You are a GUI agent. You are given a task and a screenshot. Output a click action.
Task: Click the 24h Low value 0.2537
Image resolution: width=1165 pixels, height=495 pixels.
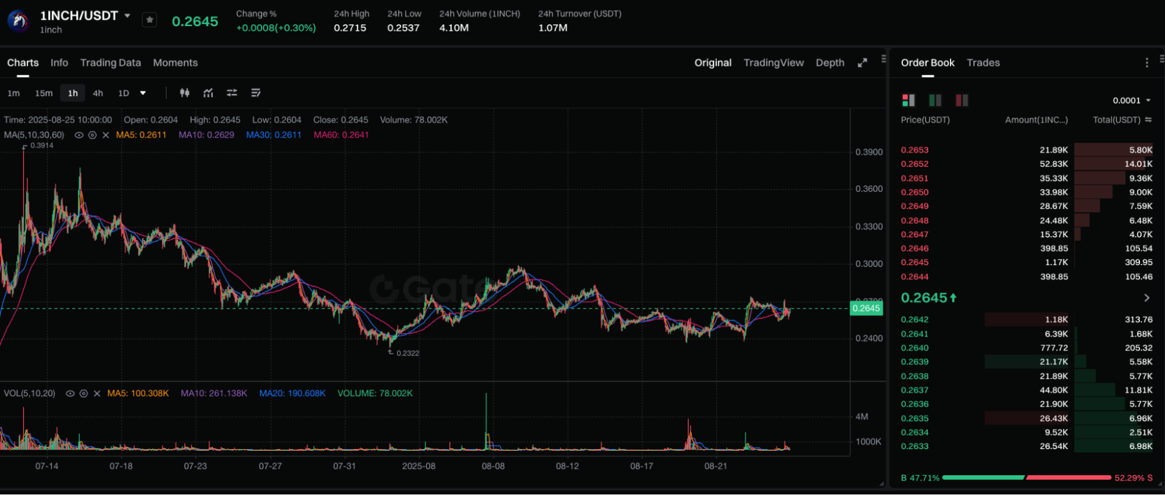tap(403, 28)
